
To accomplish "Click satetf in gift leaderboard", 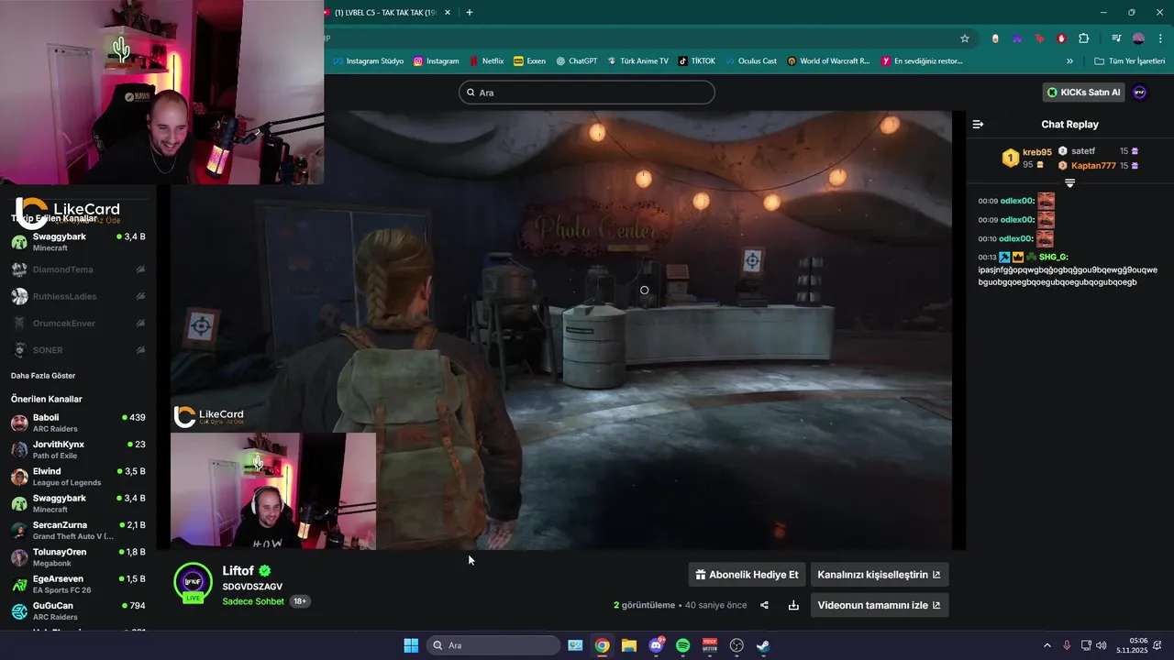I will click(1083, 151).
